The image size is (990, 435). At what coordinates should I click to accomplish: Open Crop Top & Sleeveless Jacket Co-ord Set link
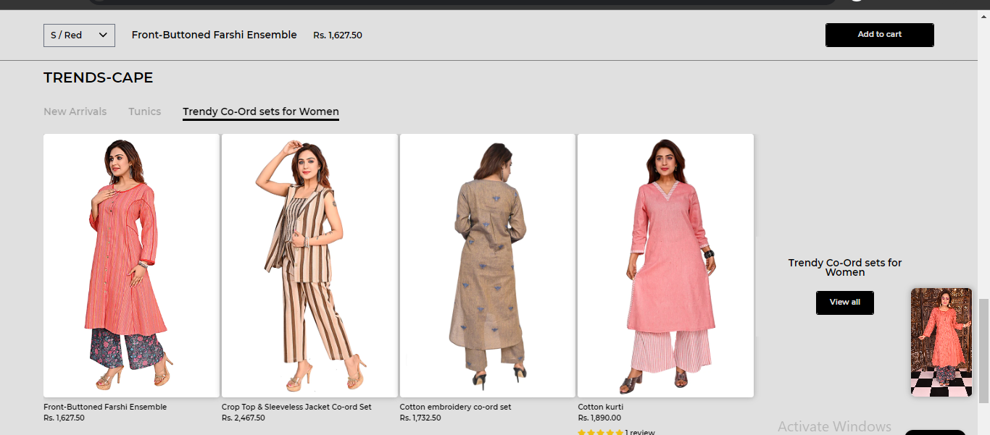point(296,407)
